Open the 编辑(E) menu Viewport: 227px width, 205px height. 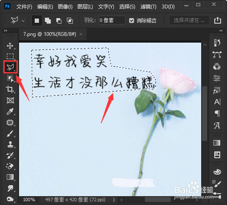point(45,7)
